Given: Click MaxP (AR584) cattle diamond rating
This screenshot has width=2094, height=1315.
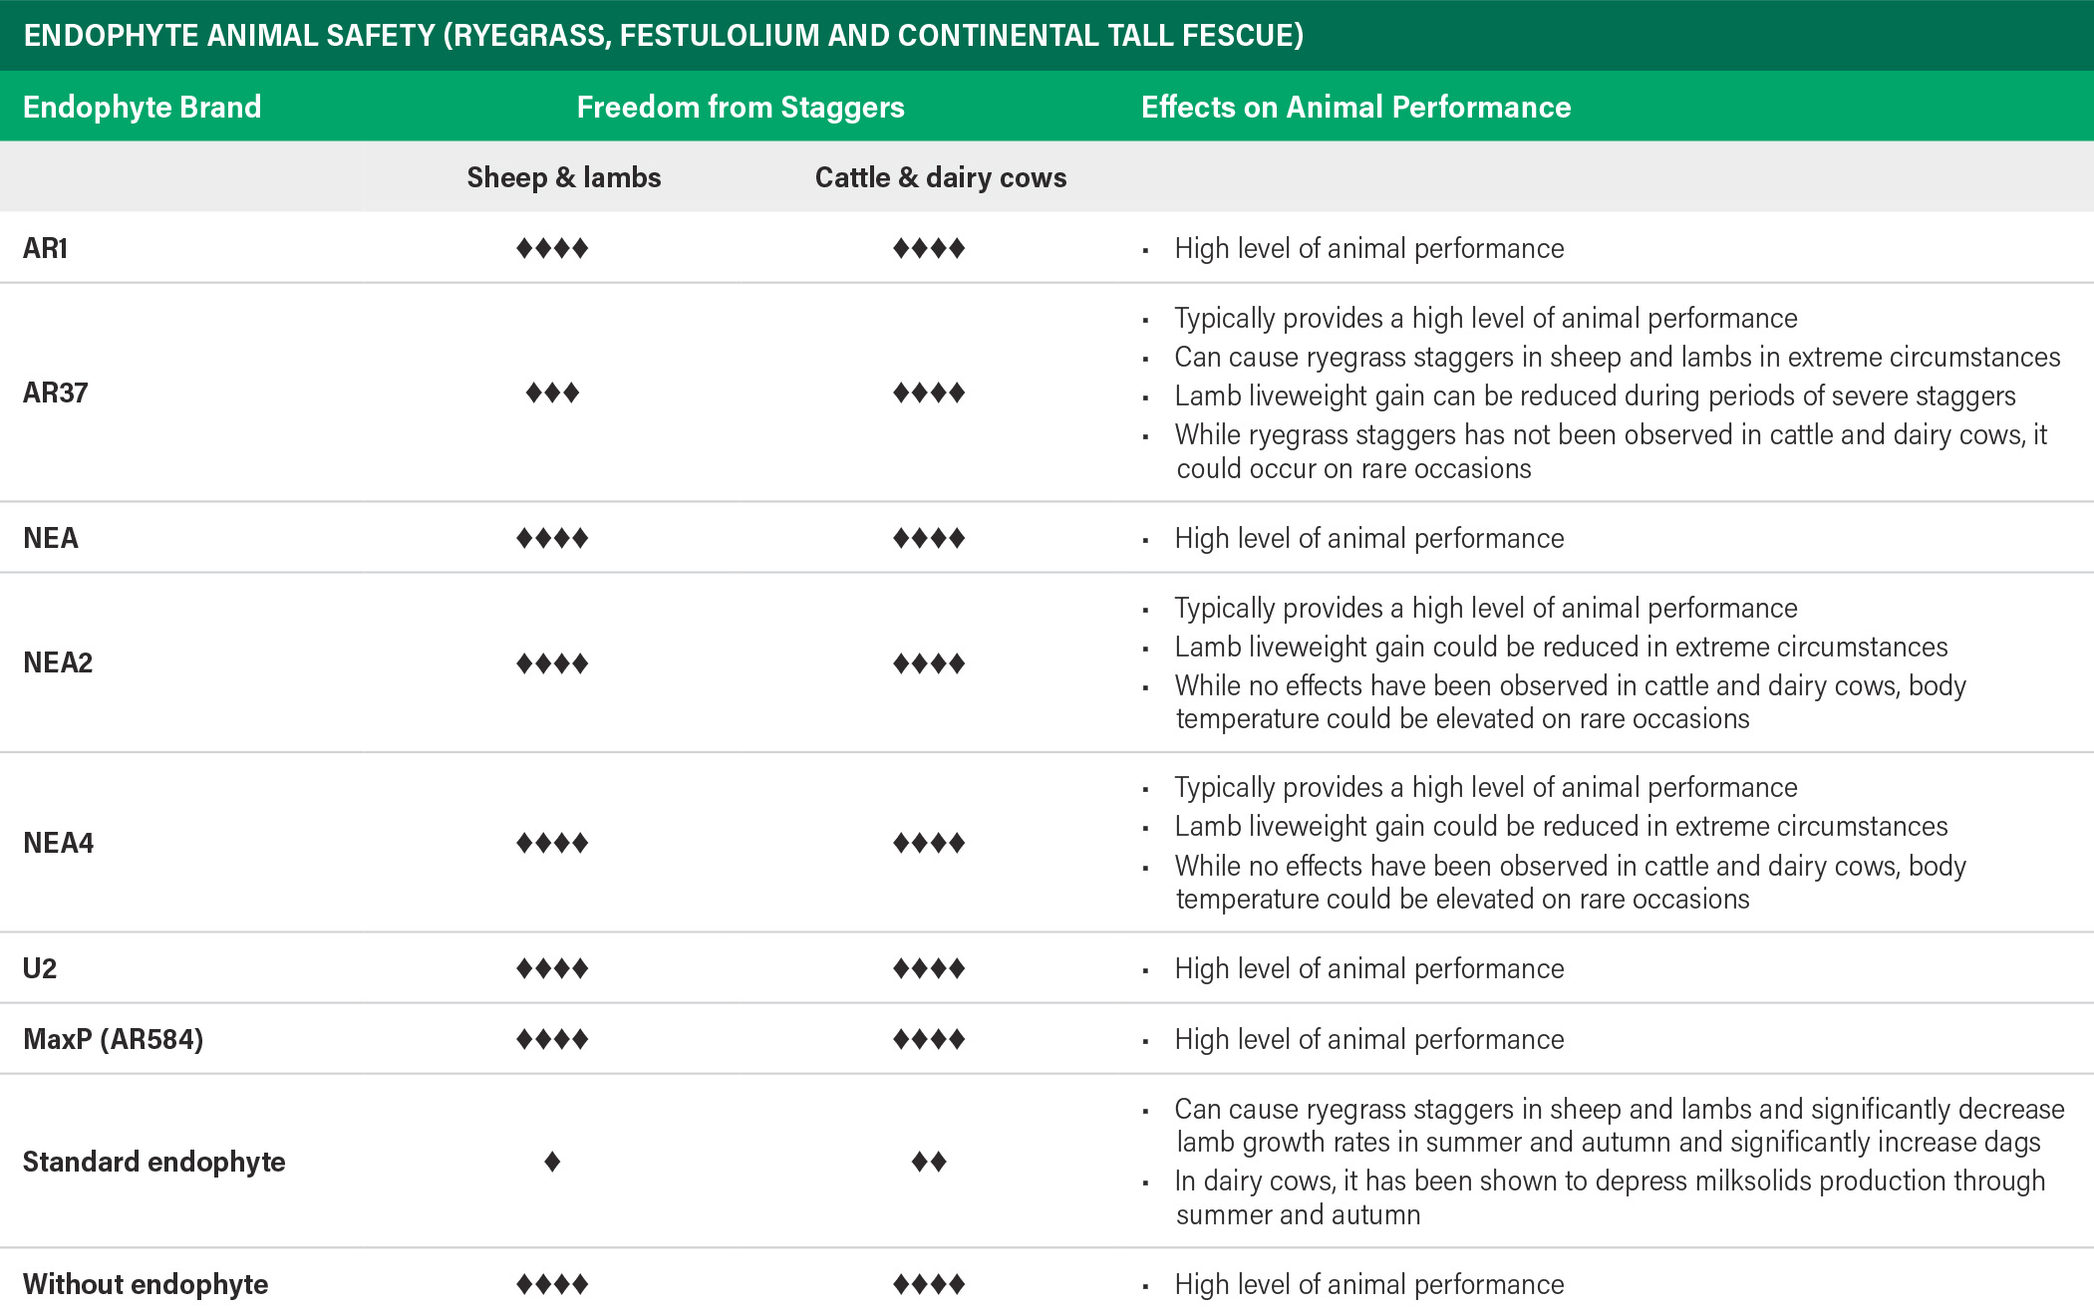Looking at the screenshot, I should coord(929,1040).
